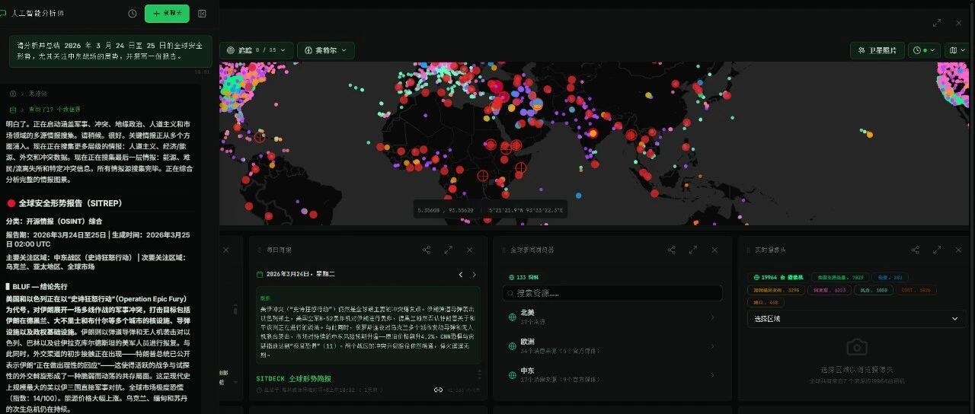Viewport: 975px width, 414px height.
Task: Click the globe icon next to 北美
Action: [x=513, y=317]
